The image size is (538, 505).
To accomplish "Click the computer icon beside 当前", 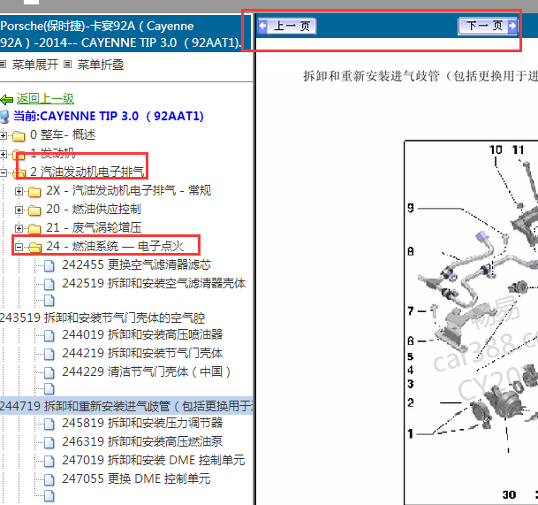I will (4, 117).
